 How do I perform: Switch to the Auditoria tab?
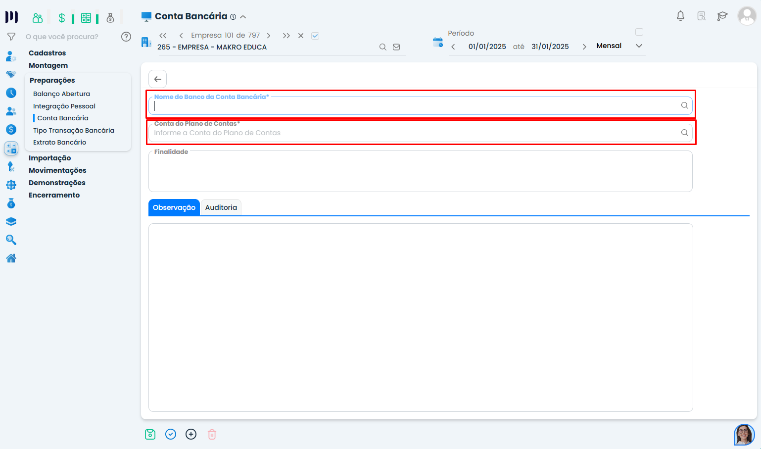tap(221, 207)
